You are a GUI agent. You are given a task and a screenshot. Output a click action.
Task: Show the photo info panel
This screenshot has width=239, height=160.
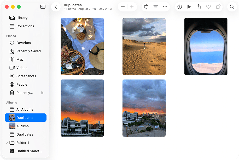point(179,7)
